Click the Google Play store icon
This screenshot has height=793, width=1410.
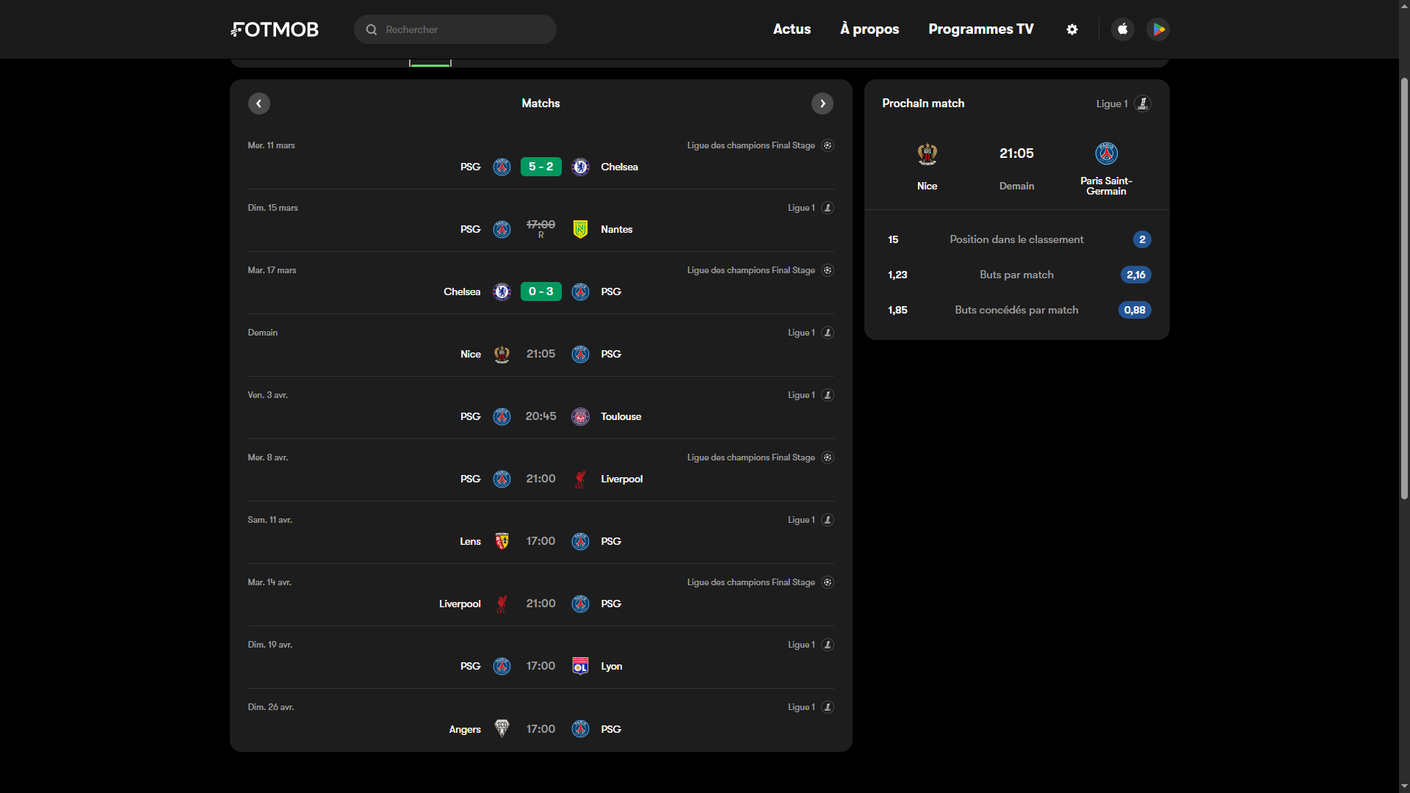coord(1158,29)
